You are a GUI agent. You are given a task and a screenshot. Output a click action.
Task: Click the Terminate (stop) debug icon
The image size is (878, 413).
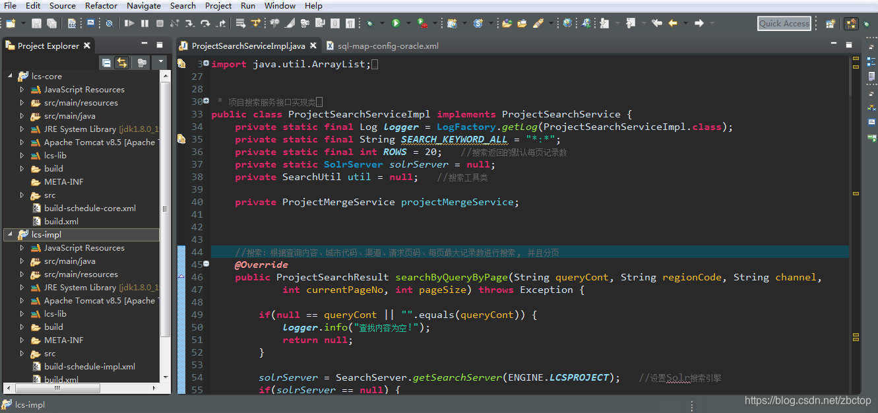pyautogui.click(x=160, y=23)
